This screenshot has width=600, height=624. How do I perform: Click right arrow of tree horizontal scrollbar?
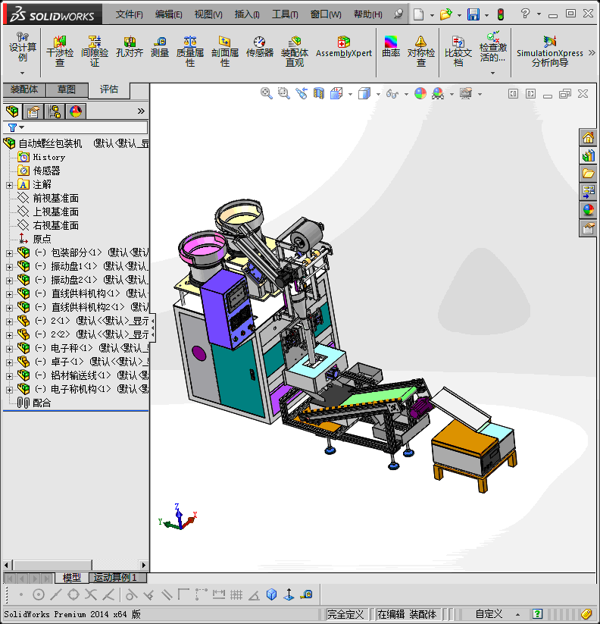coord(143,565)
